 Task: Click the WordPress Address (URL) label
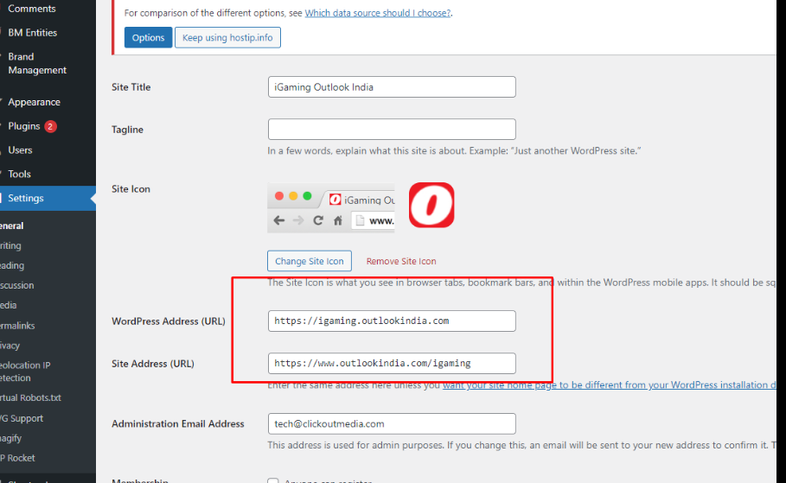click(x=169, y=321)
